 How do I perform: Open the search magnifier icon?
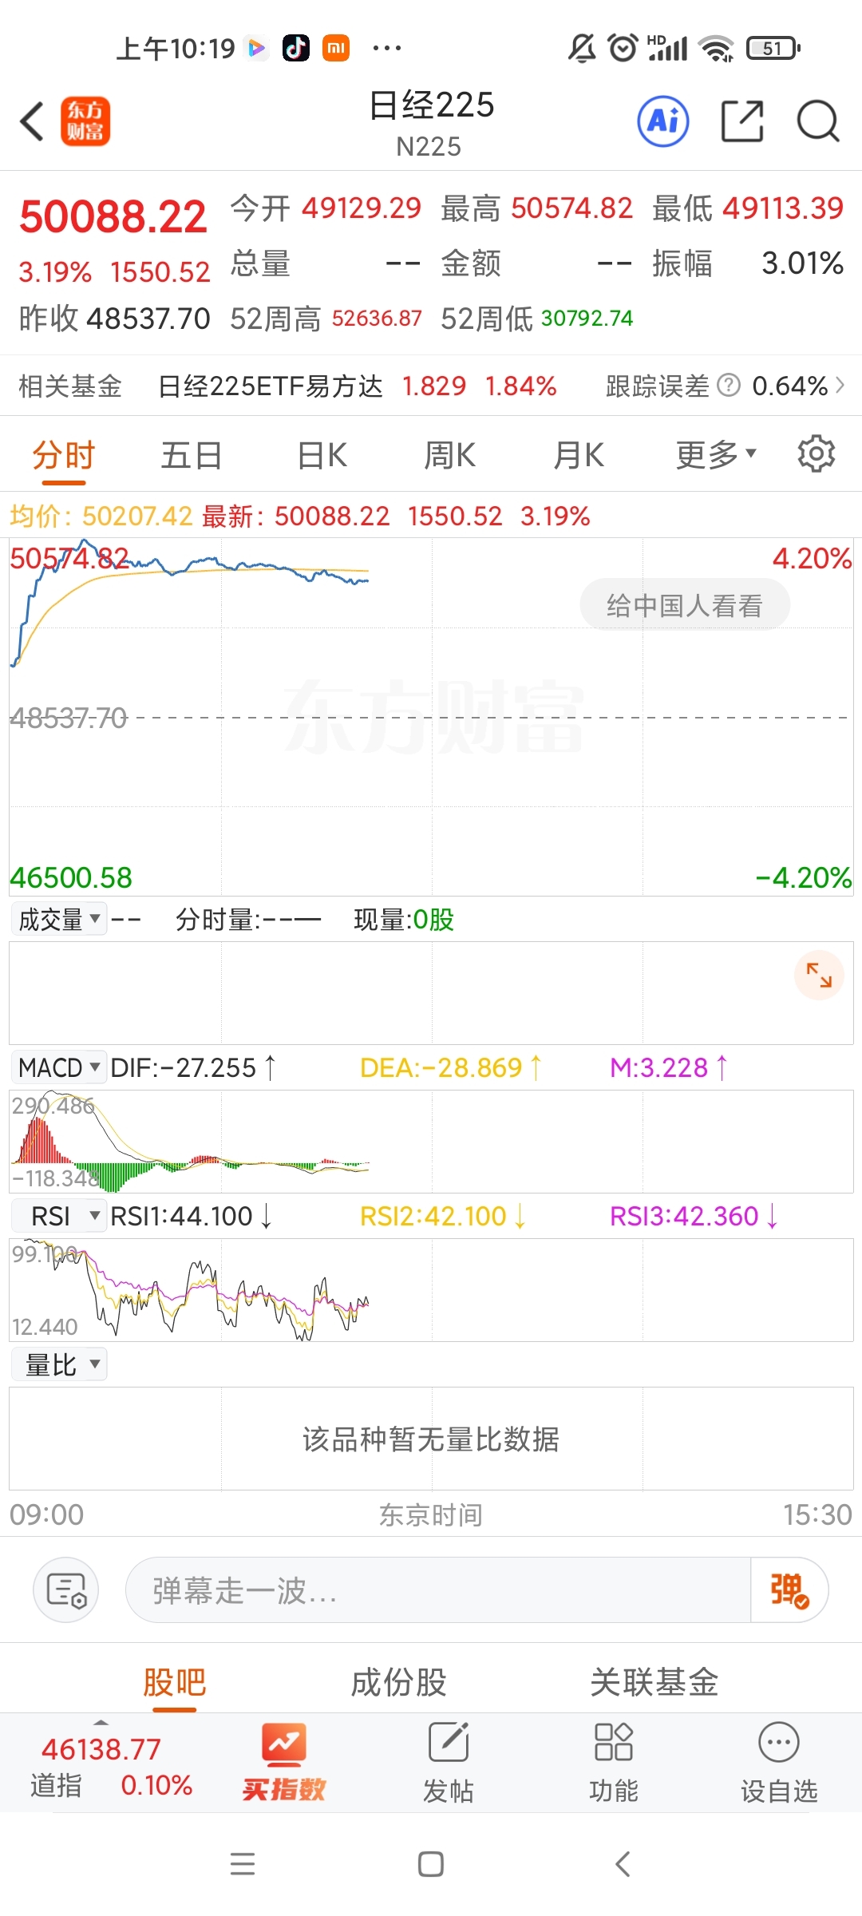point(818,122)
